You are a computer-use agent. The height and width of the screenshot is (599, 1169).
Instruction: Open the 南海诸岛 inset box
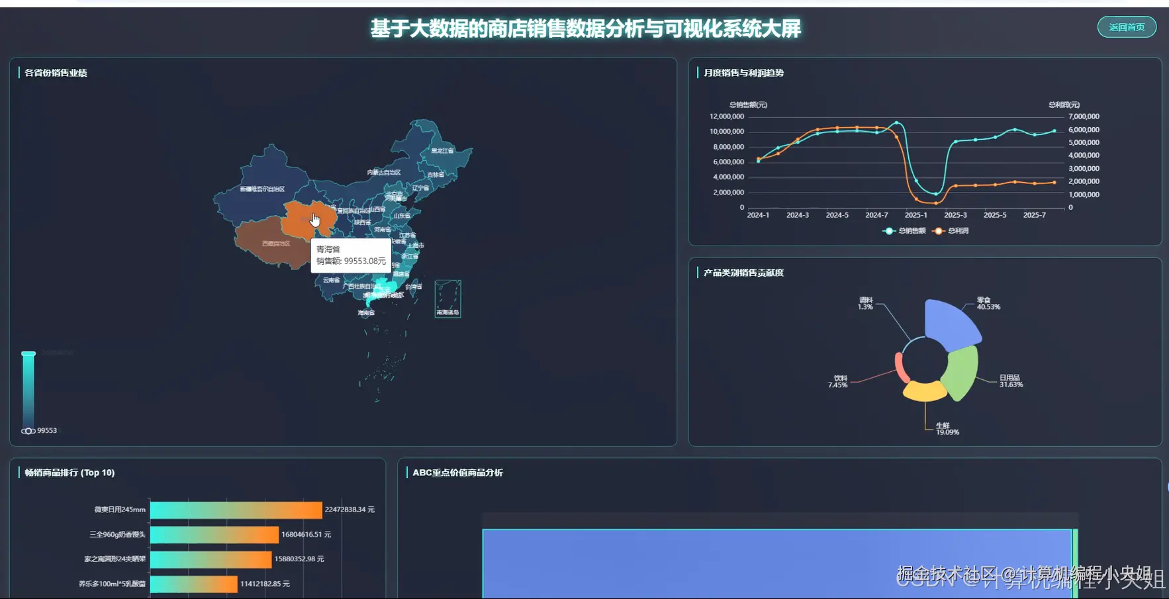coord(447,299)
